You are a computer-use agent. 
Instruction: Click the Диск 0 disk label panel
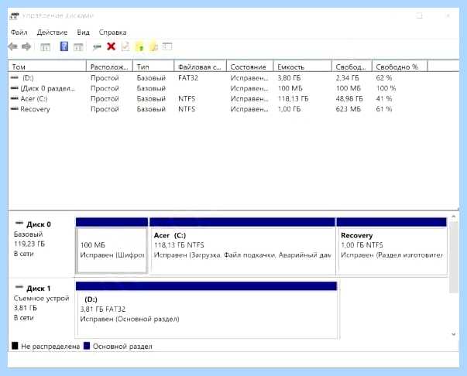42,244
